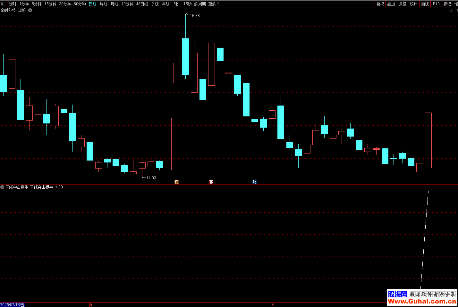Select the 月线 monthly period tab
The width and height of the screenshot is (458, 307).
coord(115,4)
